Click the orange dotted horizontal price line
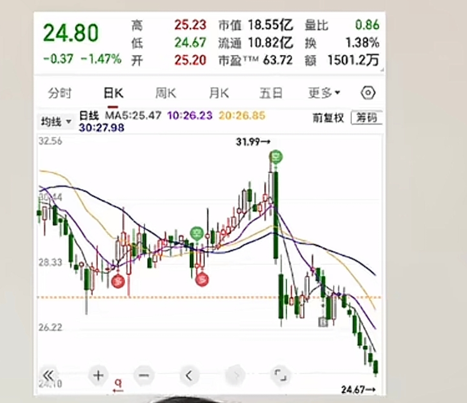This screenshot has height=403, width=467. [x=209, y=297]
